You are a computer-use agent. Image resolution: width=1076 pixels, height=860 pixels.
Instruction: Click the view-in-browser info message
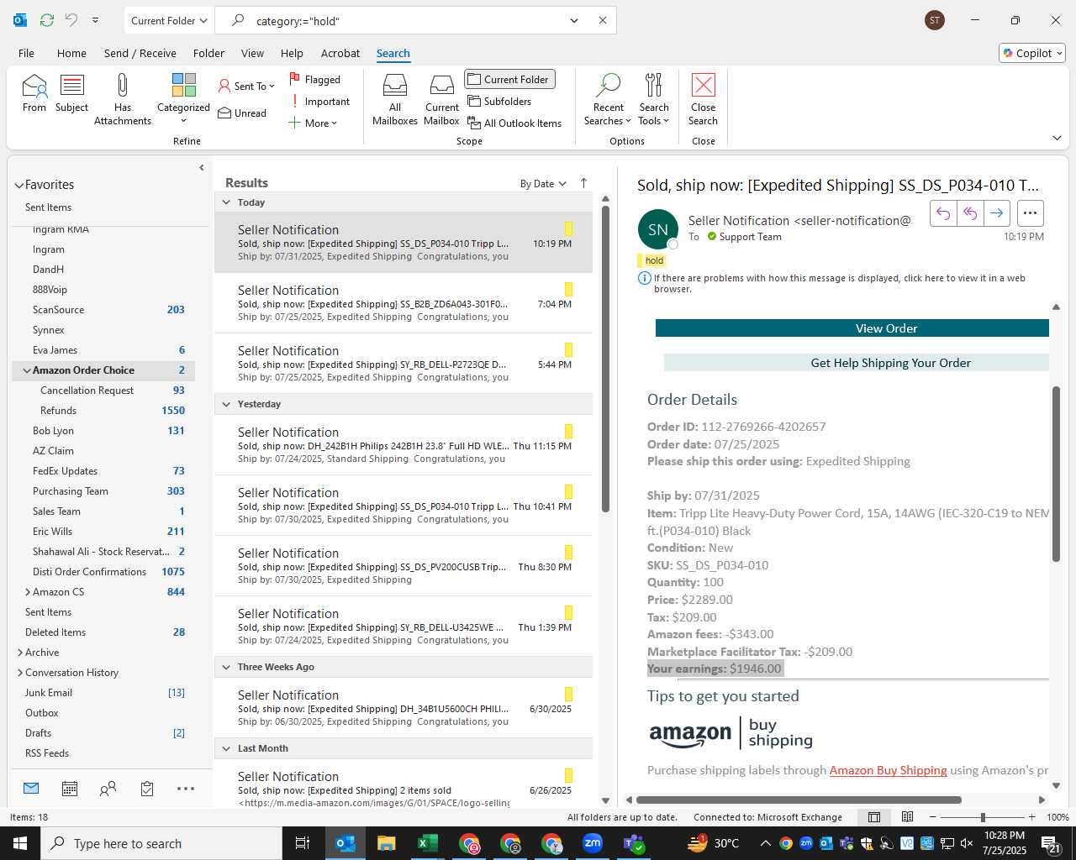pos(840,283)
